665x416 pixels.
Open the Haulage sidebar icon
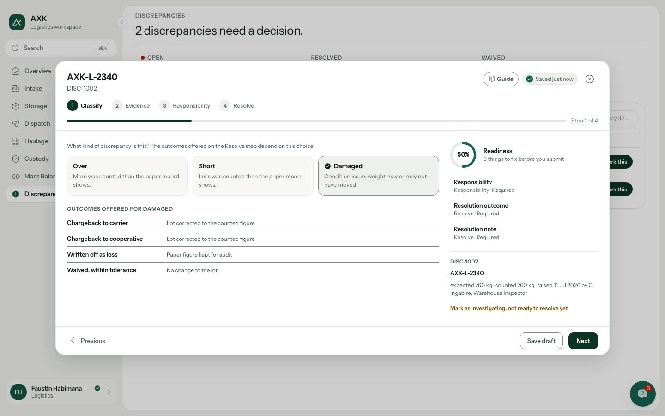(16, 141)
